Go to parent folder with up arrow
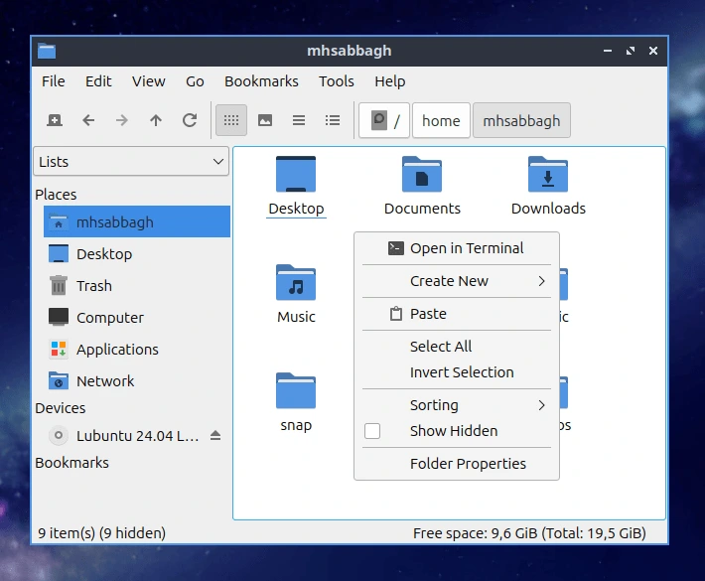Viewport: 705px width, 581px height. [156, 120]
